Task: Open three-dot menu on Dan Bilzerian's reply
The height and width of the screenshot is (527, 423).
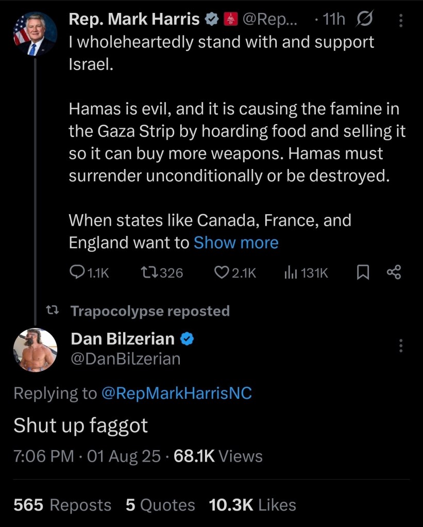Action: tap(401, 346)
